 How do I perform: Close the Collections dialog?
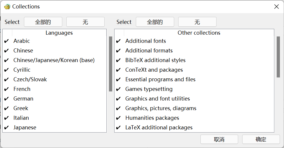pyautogui.click(x=276, y=7)
